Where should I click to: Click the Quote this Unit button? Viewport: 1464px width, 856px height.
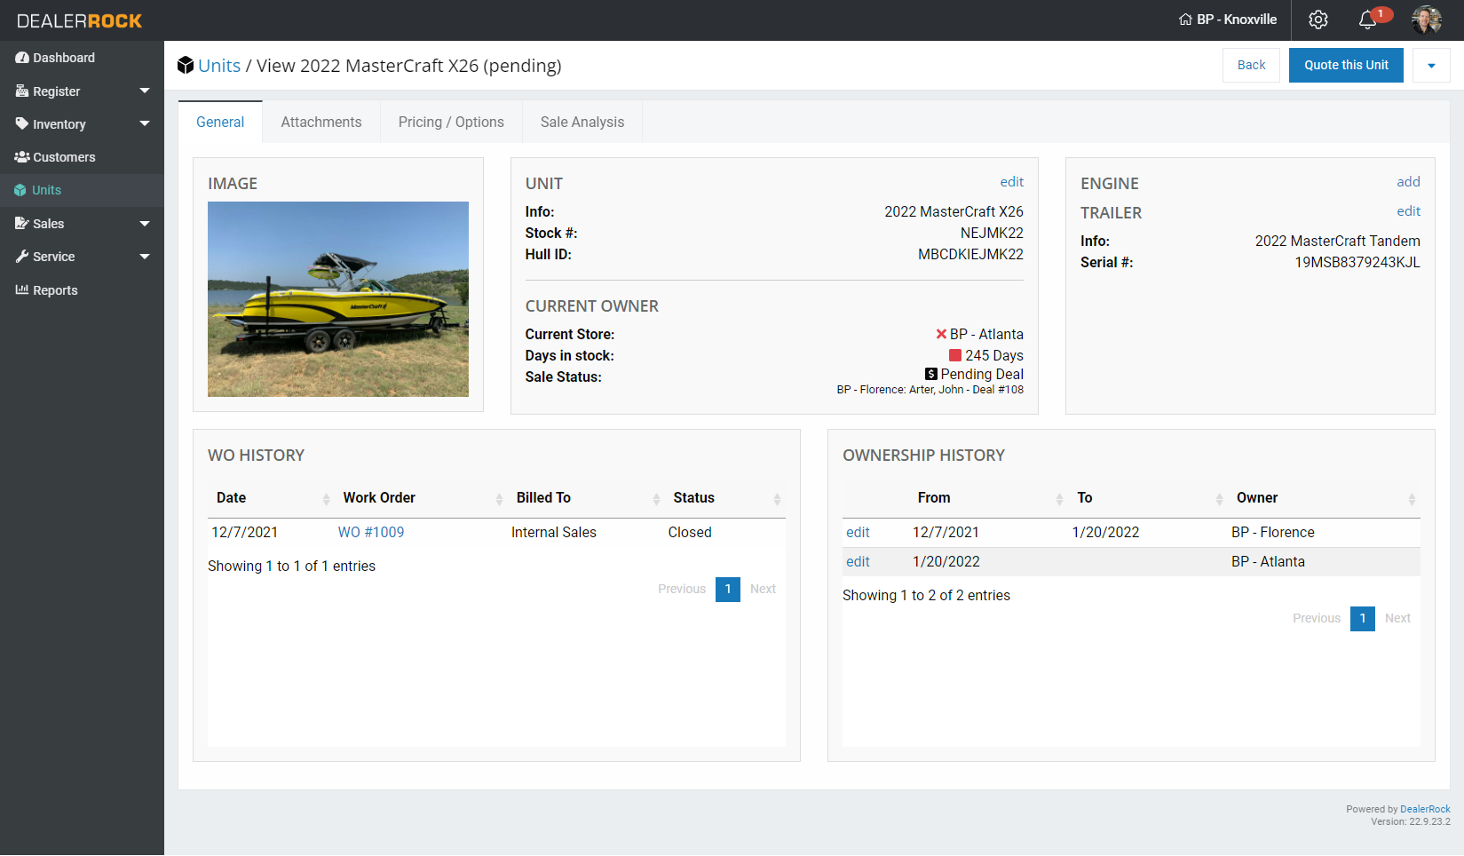pyautogui.click(x=1346, y=65)
